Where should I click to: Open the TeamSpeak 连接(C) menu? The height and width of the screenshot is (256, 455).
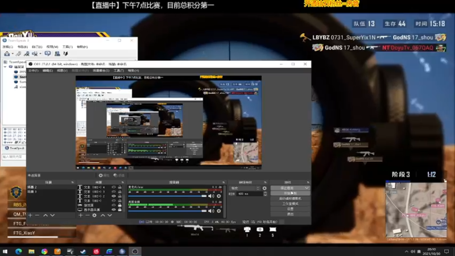7,47
